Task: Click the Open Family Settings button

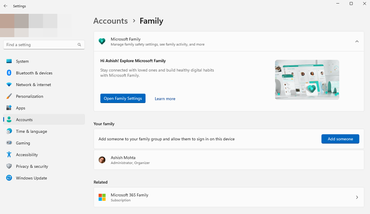Action: 123,98
